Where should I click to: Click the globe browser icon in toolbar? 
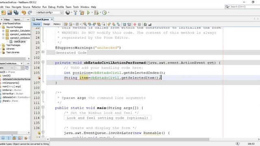68,13
